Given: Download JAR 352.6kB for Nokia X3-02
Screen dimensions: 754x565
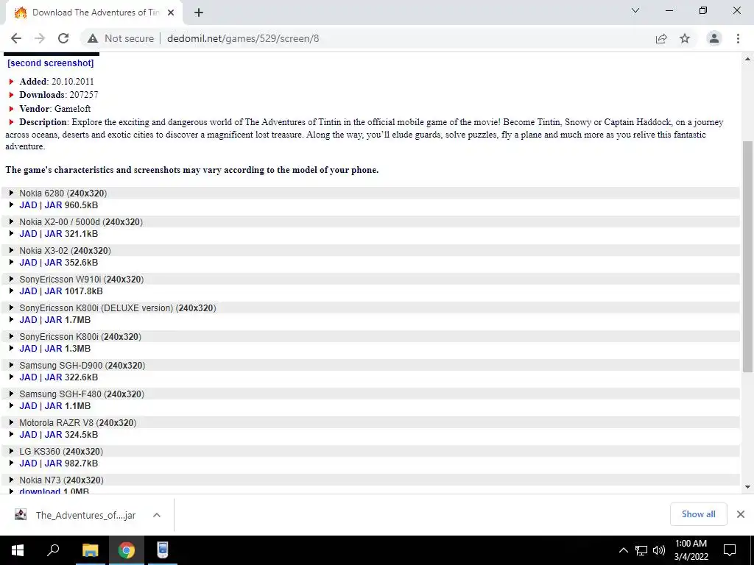Looking at the screenshot, I should pos(53,263).
